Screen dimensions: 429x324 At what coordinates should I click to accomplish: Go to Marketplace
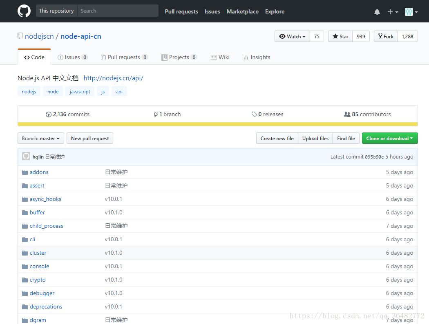click(242, 11)
